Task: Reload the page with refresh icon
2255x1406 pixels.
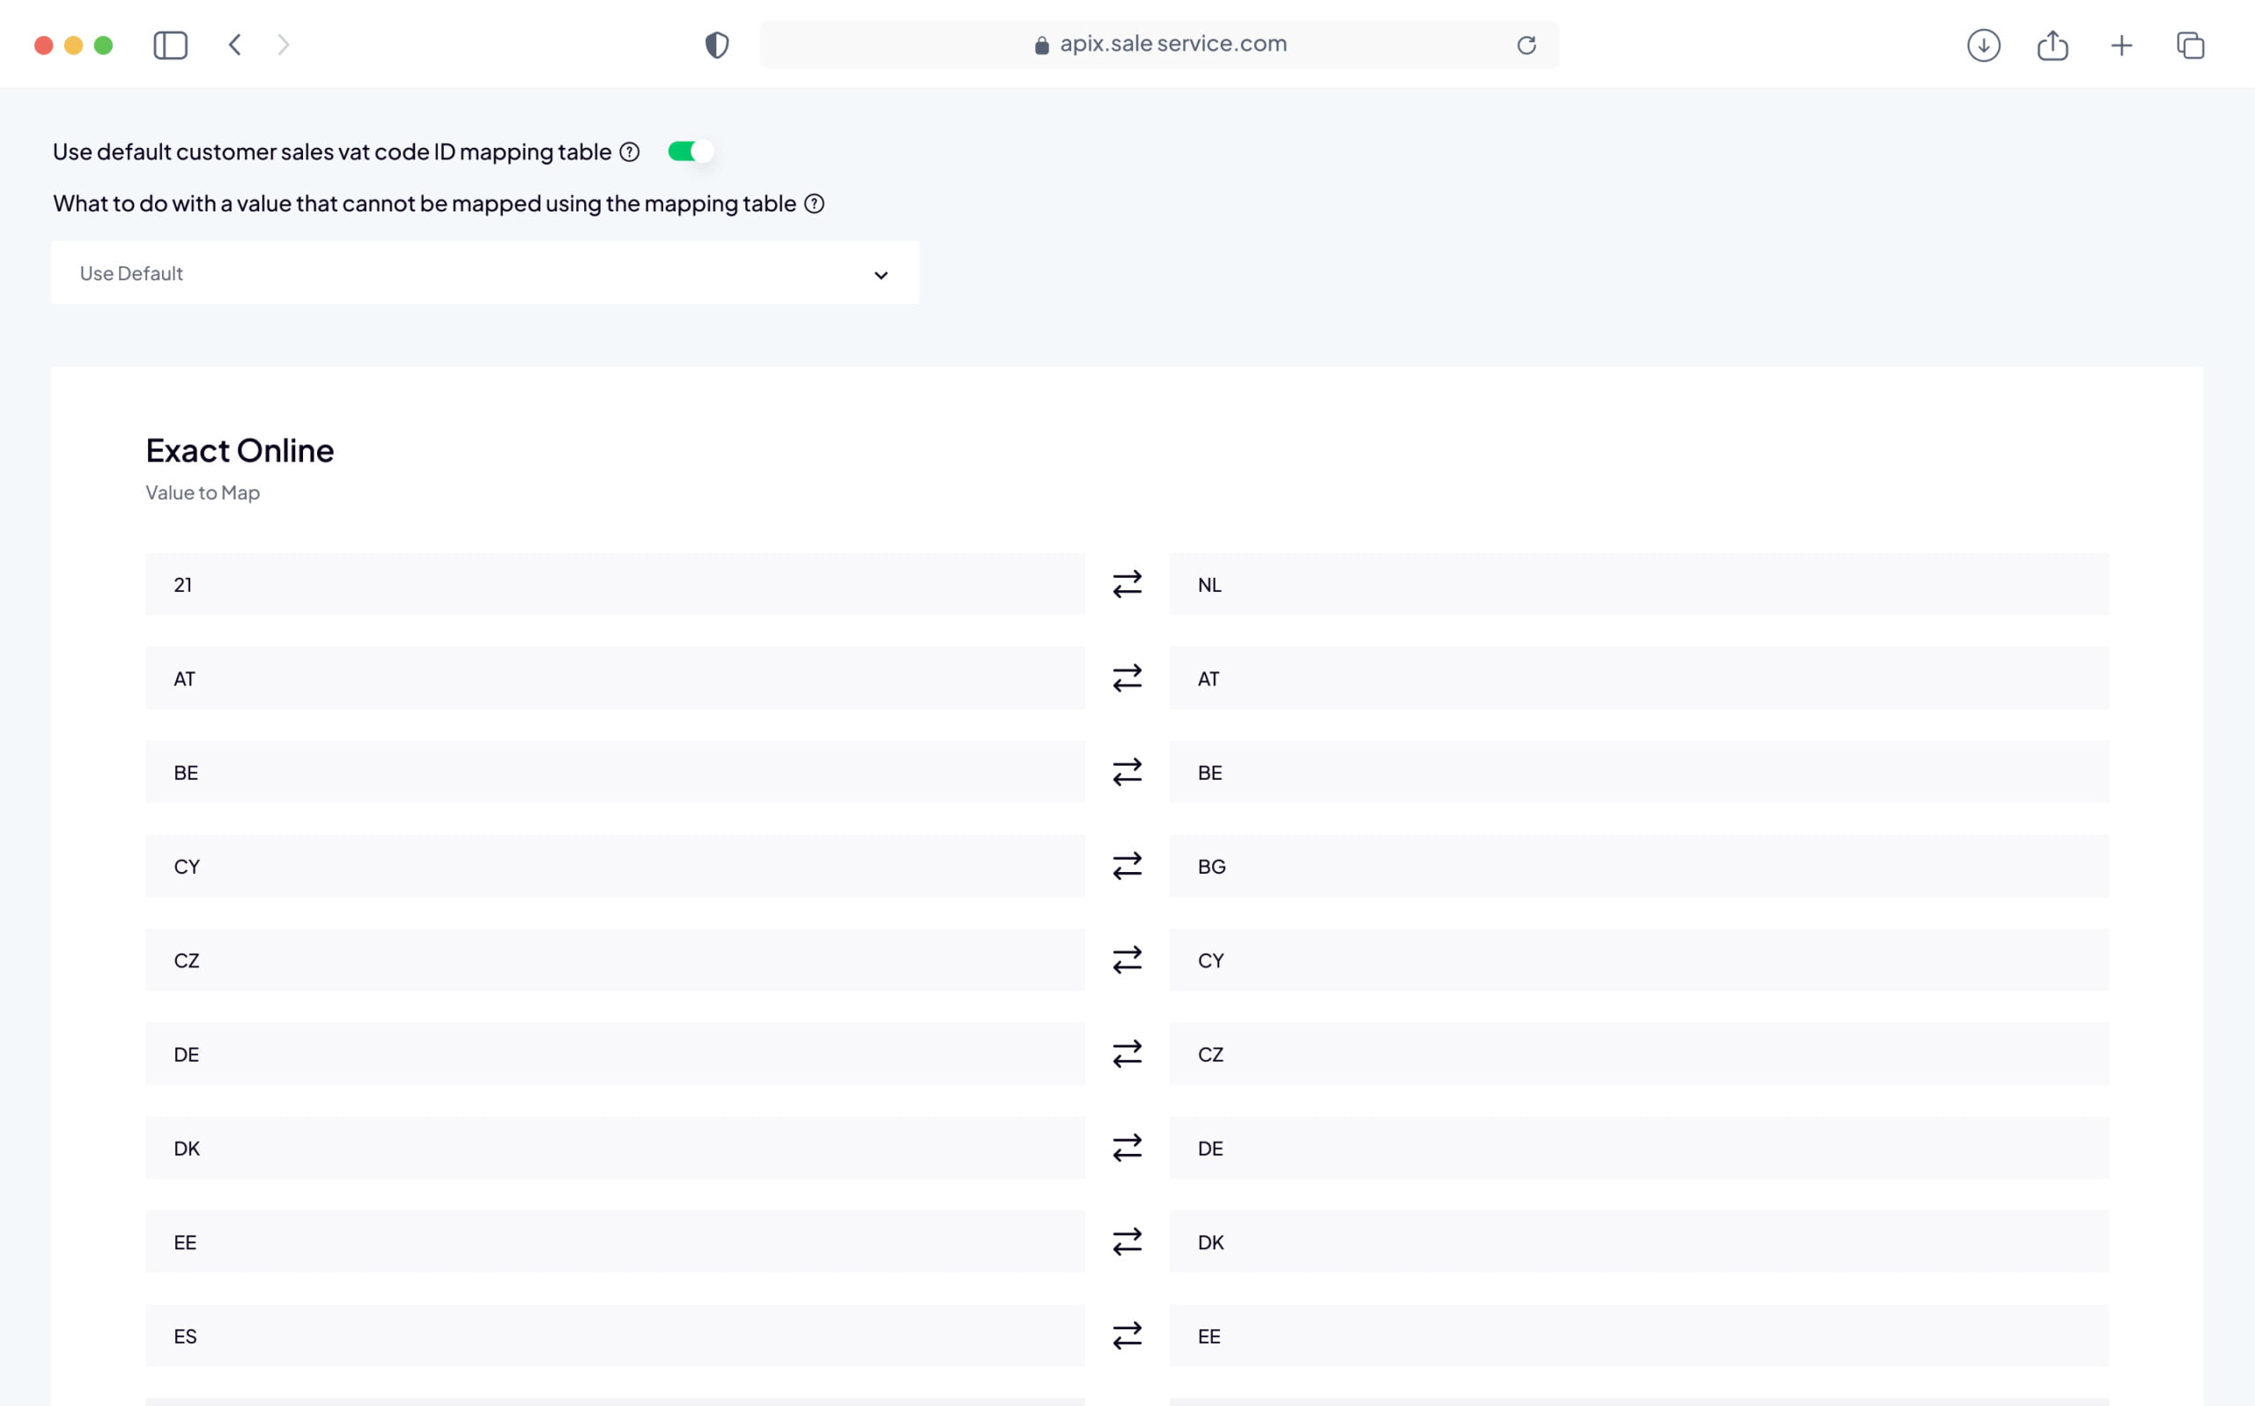Action: [x=1527, y=45]
